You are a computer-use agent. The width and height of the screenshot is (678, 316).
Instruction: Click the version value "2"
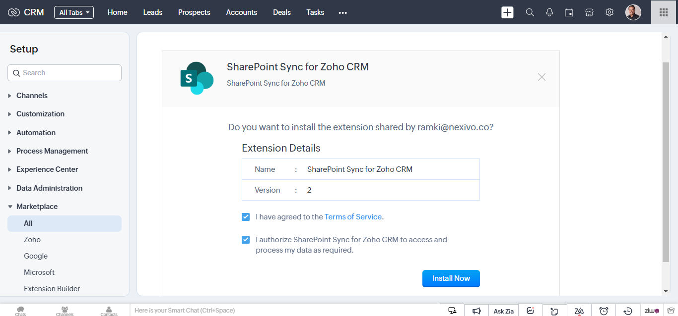309,190
